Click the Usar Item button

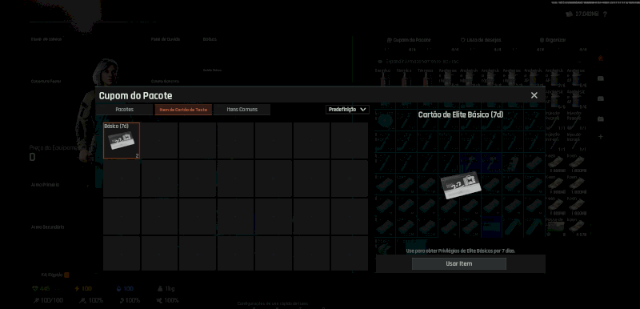pos(458,263)
